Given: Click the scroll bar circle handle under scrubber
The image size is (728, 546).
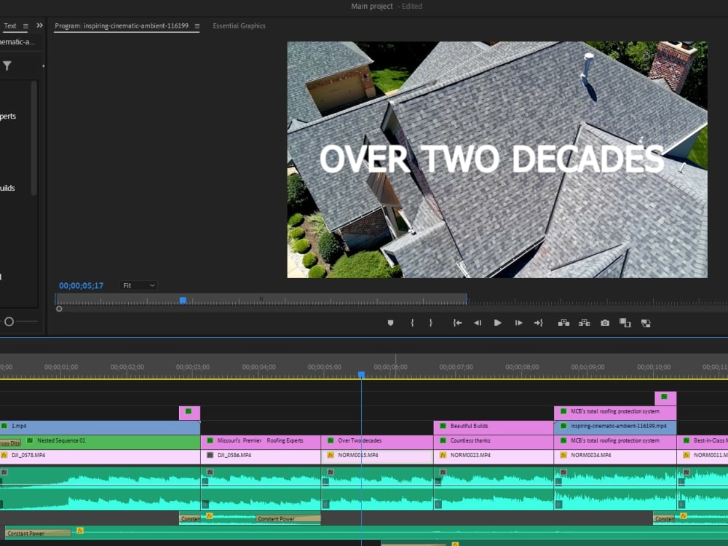Looking at the screenshot, I should (59, 309).
